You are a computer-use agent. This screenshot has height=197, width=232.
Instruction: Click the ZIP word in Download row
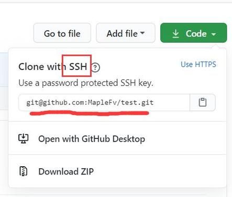point(87,171)
